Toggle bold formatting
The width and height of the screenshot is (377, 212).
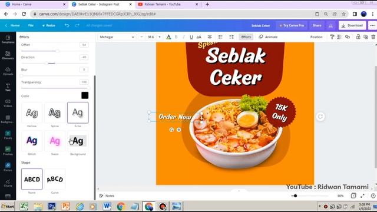click(176, 37)
